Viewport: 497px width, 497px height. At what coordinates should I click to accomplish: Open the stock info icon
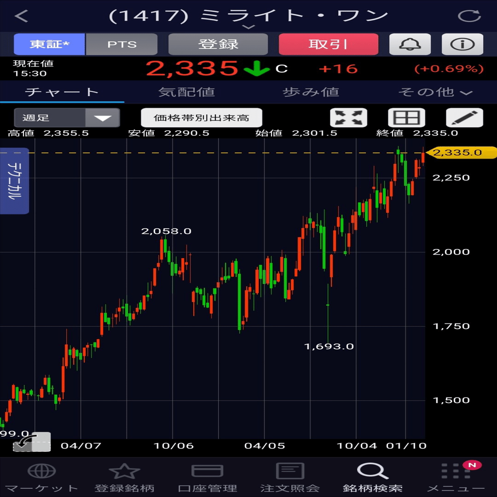click(x=462, y=44)
